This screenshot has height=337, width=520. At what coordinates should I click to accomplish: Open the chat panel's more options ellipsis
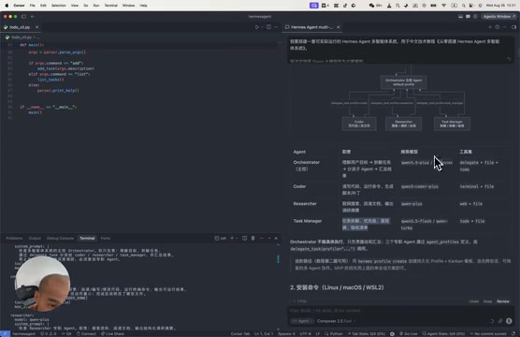(505, 27)
